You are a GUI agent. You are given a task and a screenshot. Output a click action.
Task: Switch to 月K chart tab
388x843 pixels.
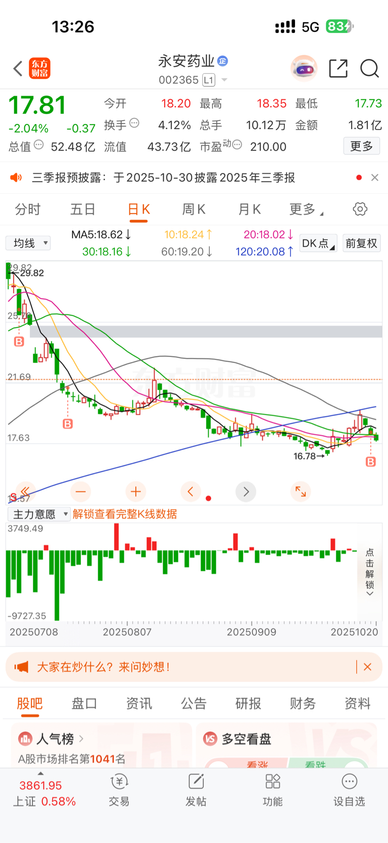[249, 210]
